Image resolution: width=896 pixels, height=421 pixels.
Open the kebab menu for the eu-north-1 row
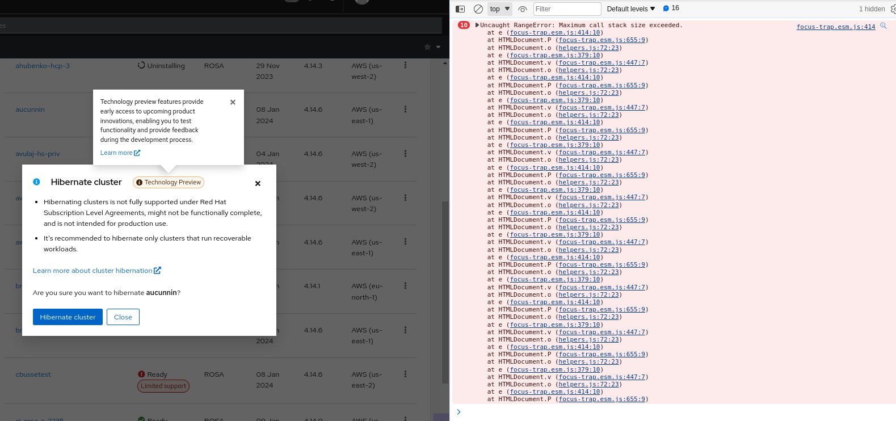coord(405,285)
